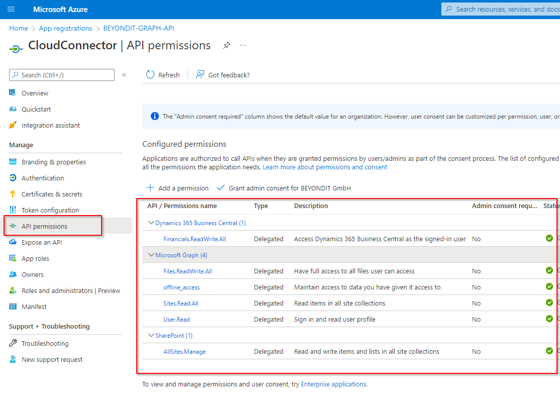Click 'Read items in all site collections' description
560x401 pixels.
point(340,303)
